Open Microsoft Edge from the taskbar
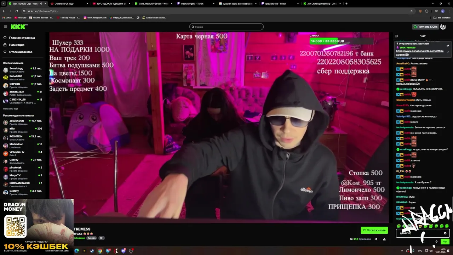 [76, 251]
